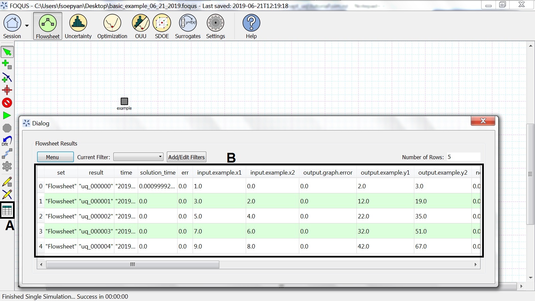Open the Optimization module
This screenshot has height=301, width=535.
pyautogui.click(x=112, y=26)
